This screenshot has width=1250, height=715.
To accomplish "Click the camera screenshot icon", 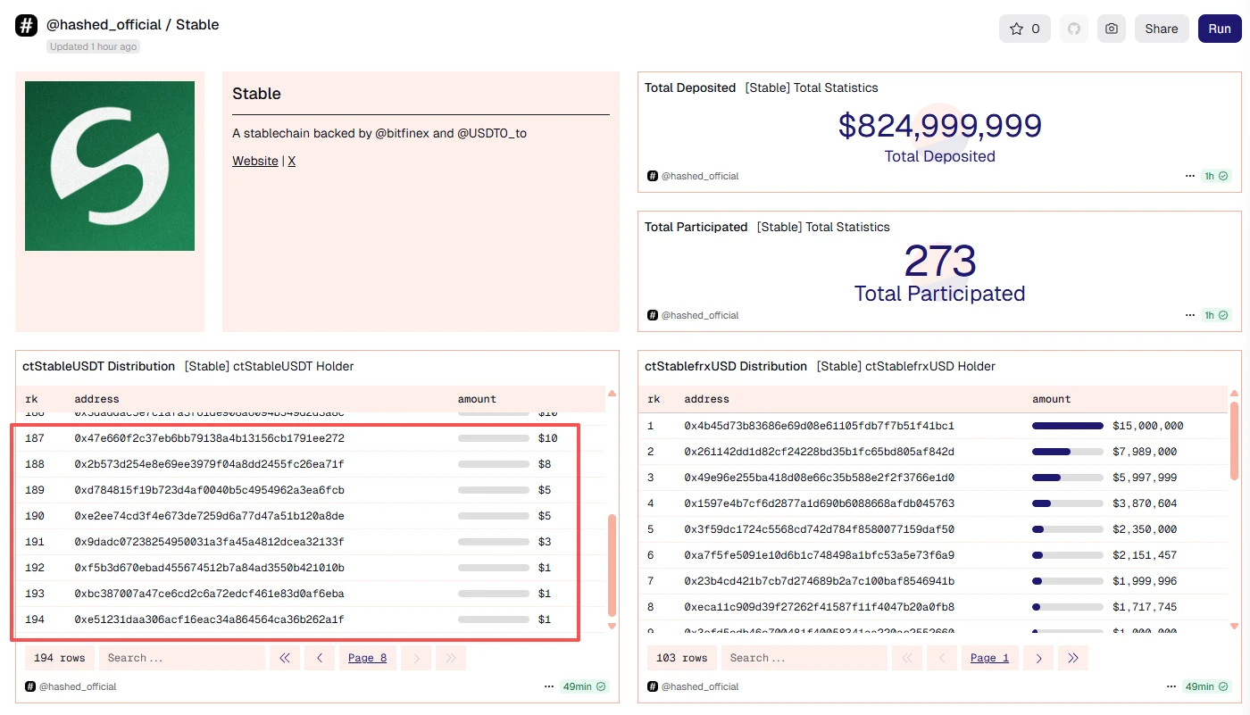I will (1111, 29).
